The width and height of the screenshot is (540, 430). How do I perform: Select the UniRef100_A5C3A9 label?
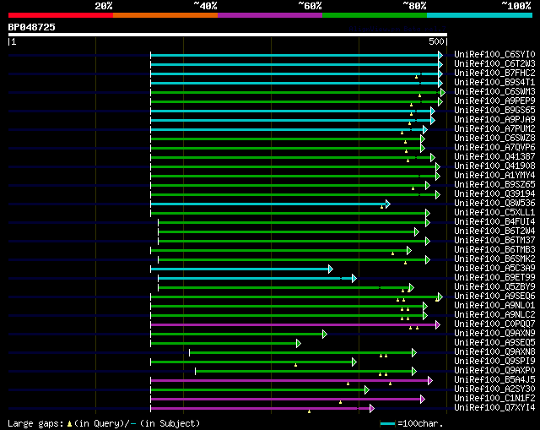(494, 269)
